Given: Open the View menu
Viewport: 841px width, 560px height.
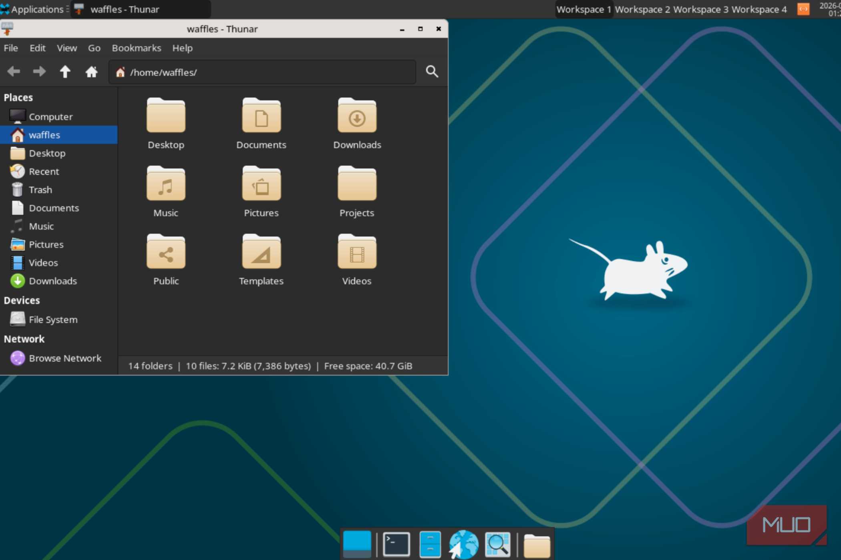Looking at the screenshot, I should click(x=66, y=48).
